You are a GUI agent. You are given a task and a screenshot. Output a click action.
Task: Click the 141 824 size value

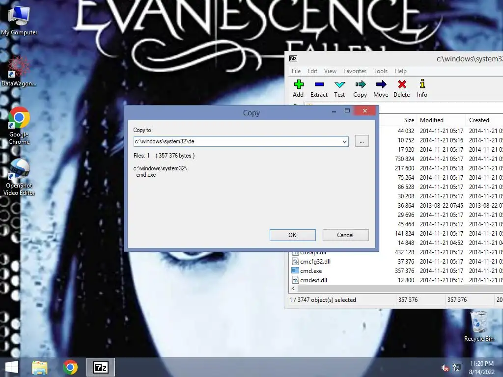tap(404, 234)
